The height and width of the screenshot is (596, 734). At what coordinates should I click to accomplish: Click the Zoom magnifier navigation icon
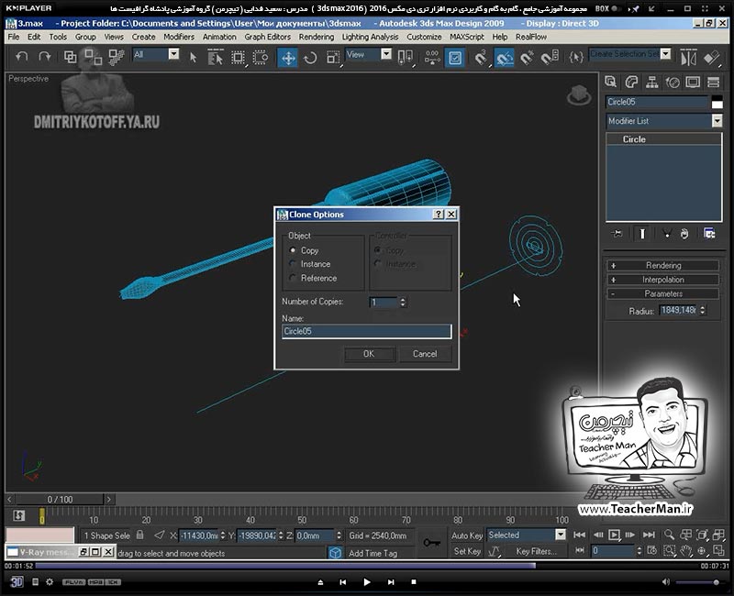pos(669,535)
